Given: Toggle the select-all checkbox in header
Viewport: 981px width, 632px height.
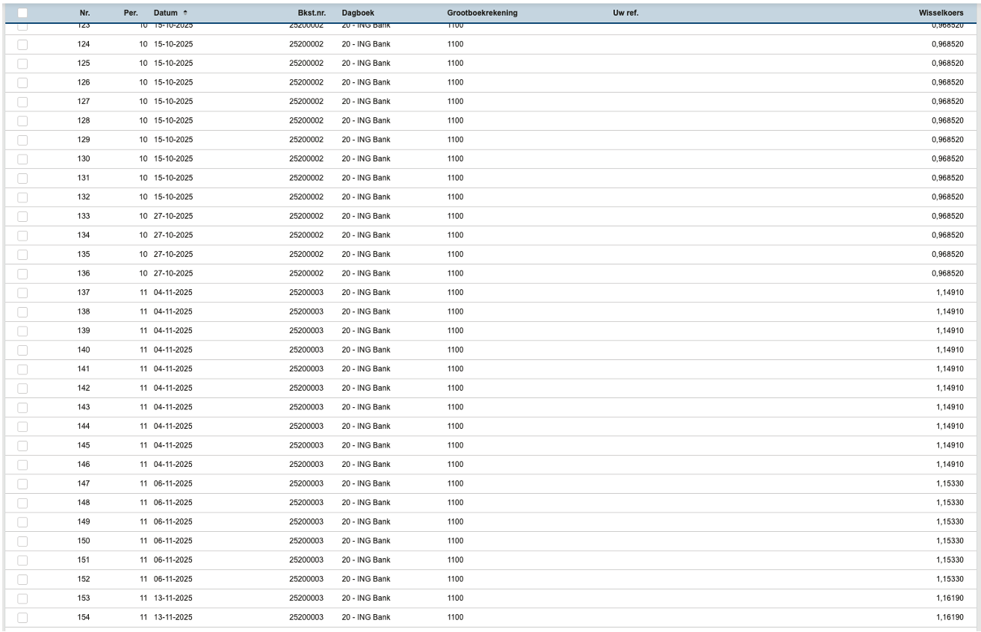Looking at the screenshot, I should pos(22,13).
